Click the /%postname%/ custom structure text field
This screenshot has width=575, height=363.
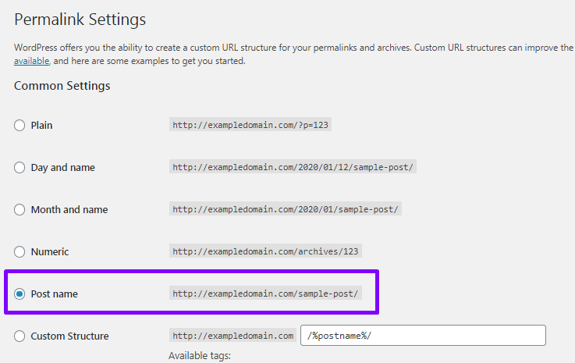(x=423, y=335)
